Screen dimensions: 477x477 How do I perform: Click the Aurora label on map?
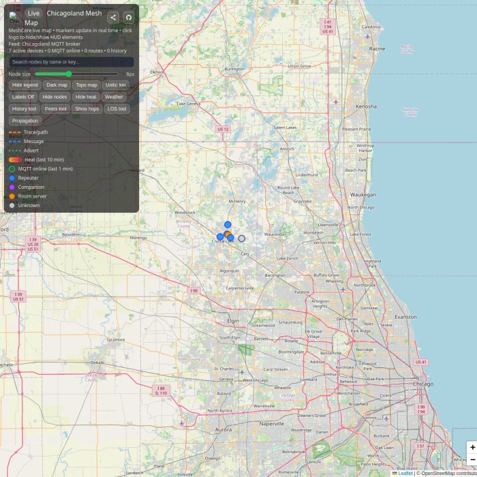(x=224, y=429)
